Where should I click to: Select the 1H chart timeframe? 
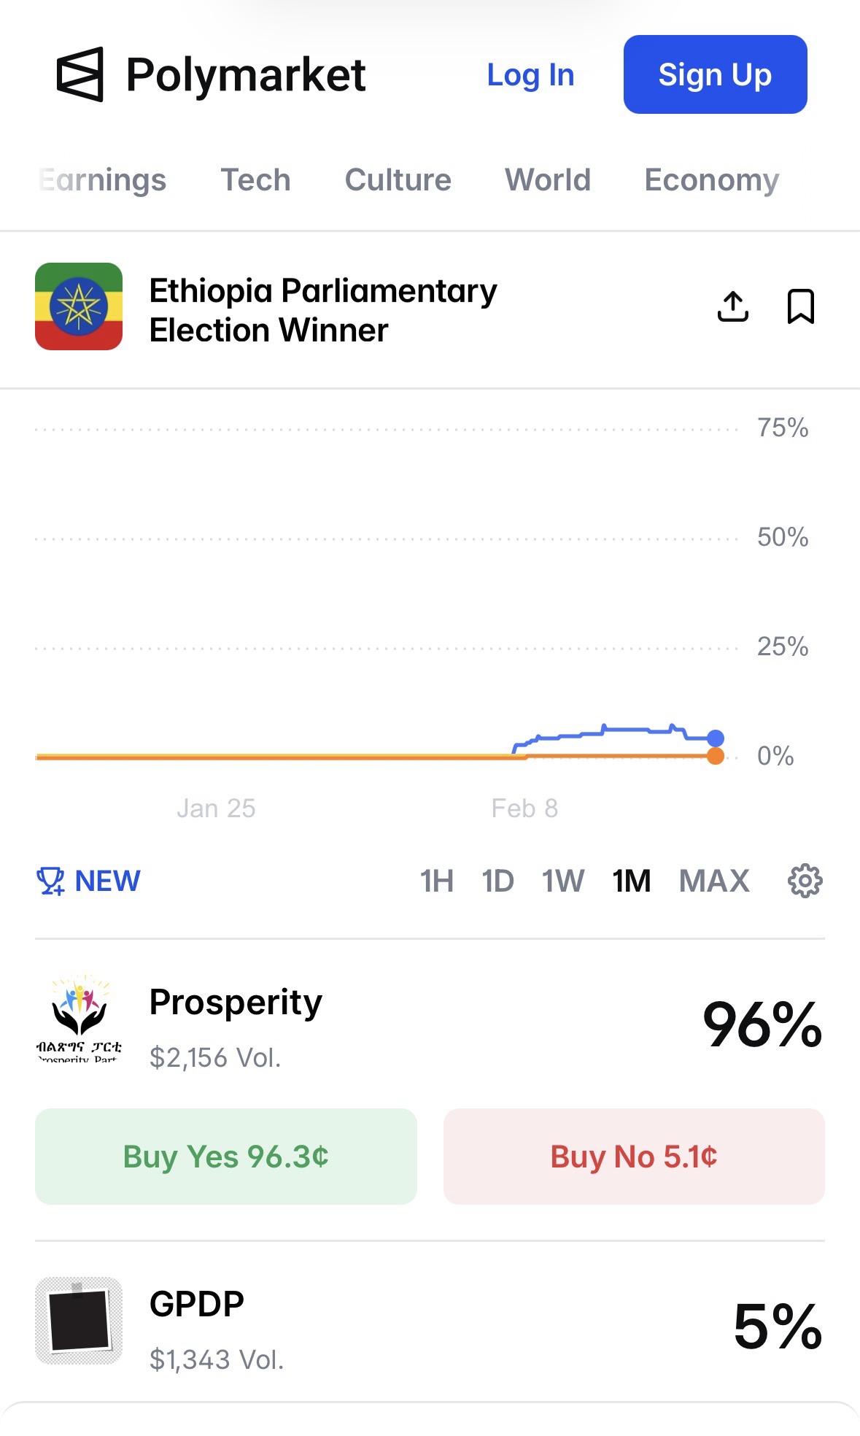436,881
